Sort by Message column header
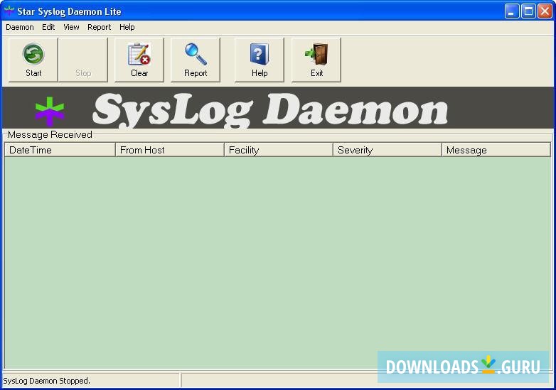This screenshot has width=556, height=390. click(x=496, y=150)
